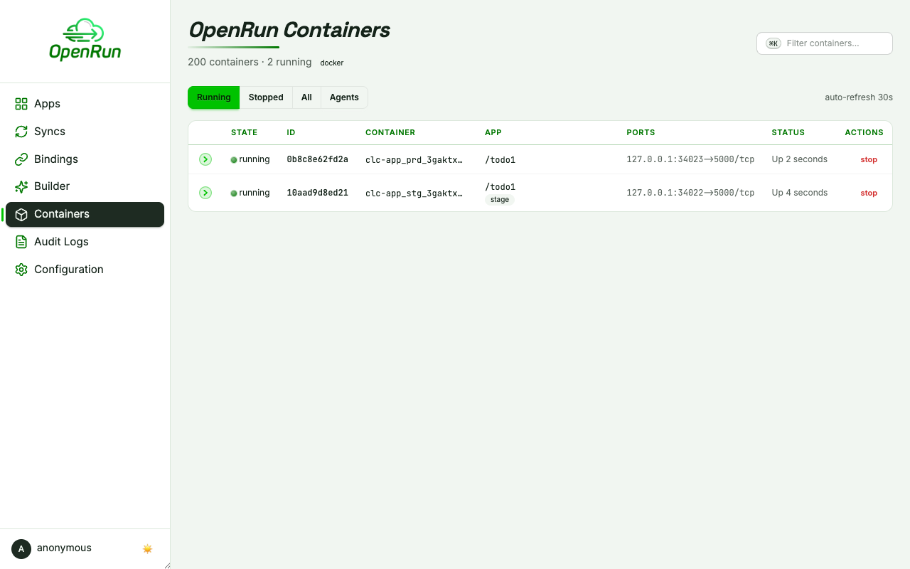Screen dimensions: 910x569
Task: Click container ID 10aad9d8ed21
Action: [x=317, y=193]
